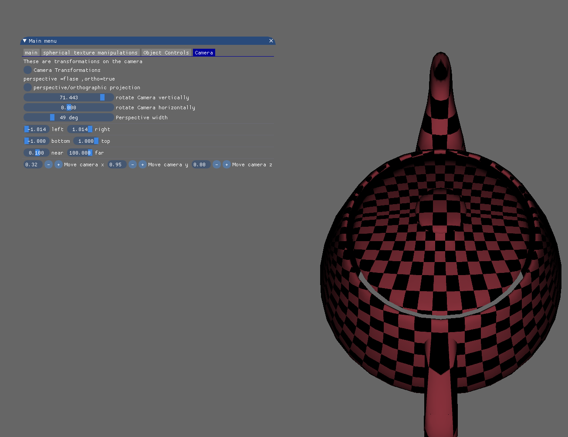Close the Main menu panel
The image size is (568, 437).
pyautogui.click(x=270, y=40)
